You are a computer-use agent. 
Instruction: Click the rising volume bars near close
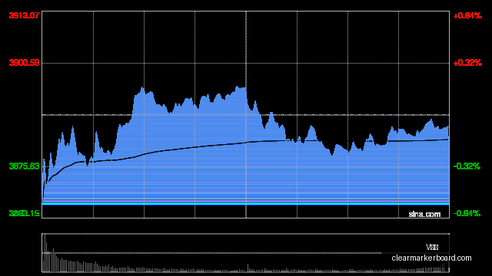pyautogui.click(x=439, y=268)
